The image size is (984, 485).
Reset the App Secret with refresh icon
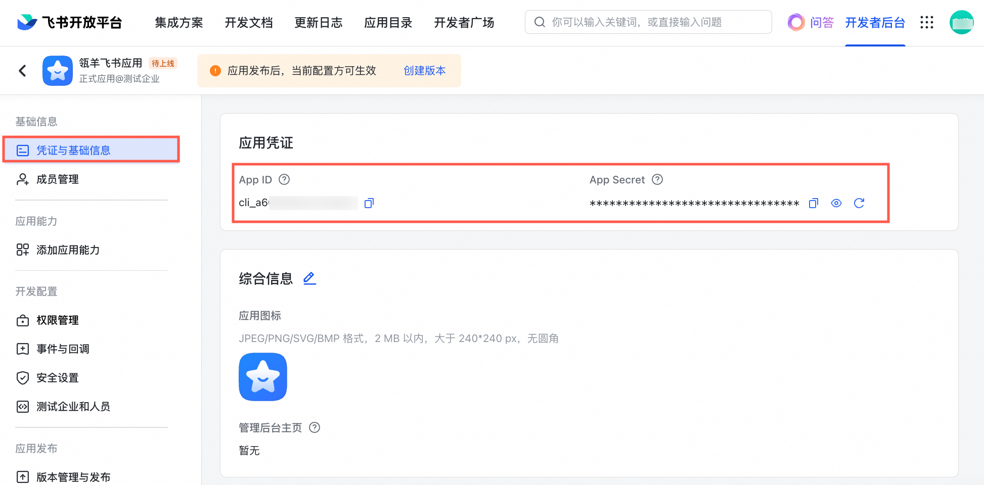pos(859,203)
